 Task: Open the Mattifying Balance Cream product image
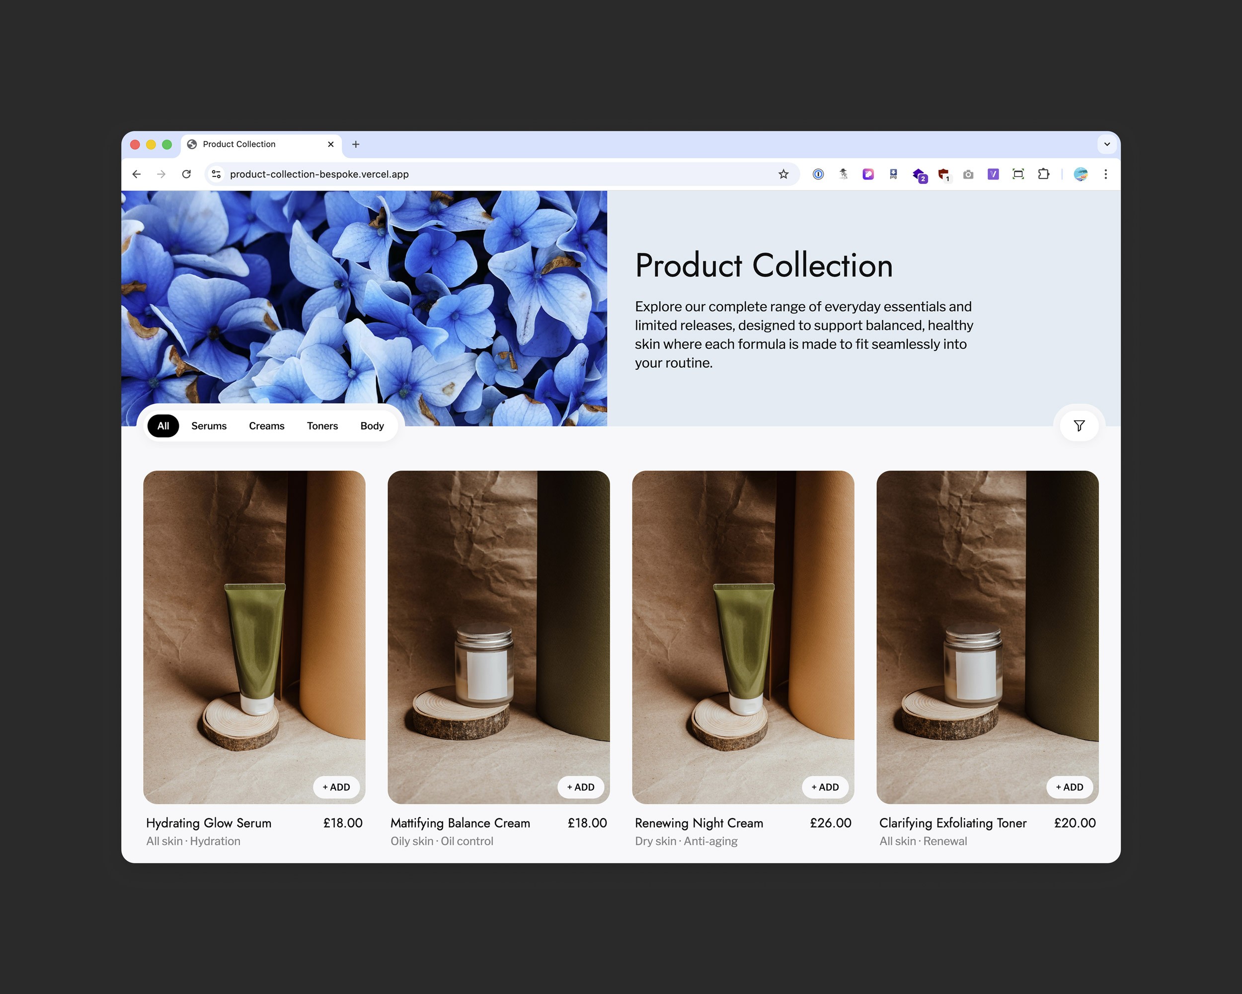click(x=498, y=622)
